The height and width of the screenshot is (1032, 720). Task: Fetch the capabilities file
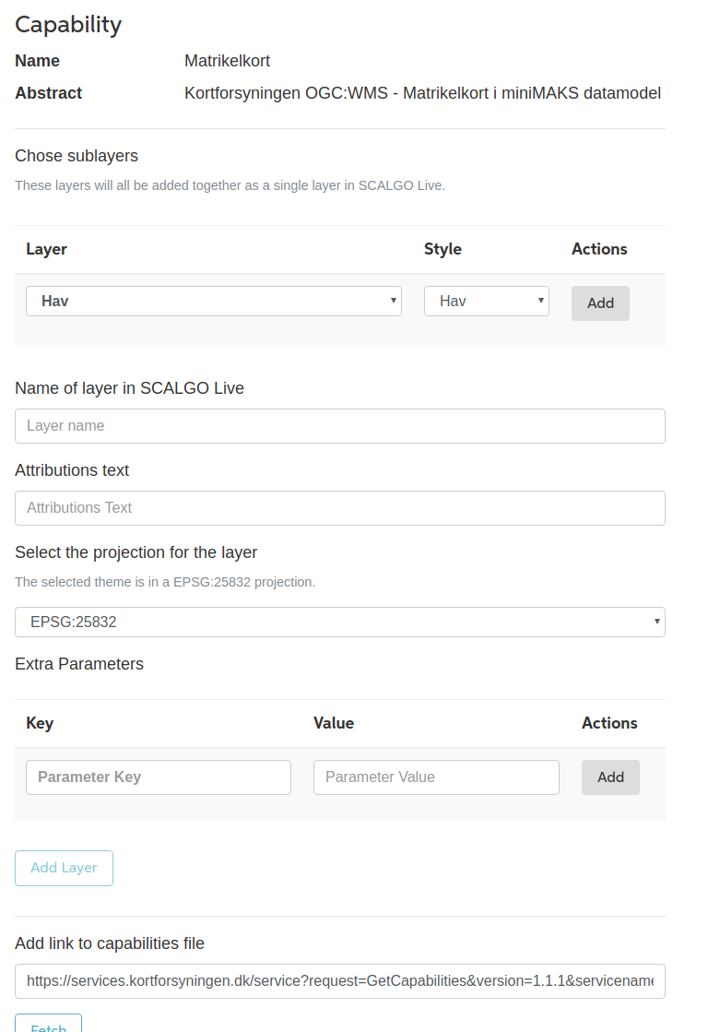(48, 1024)
